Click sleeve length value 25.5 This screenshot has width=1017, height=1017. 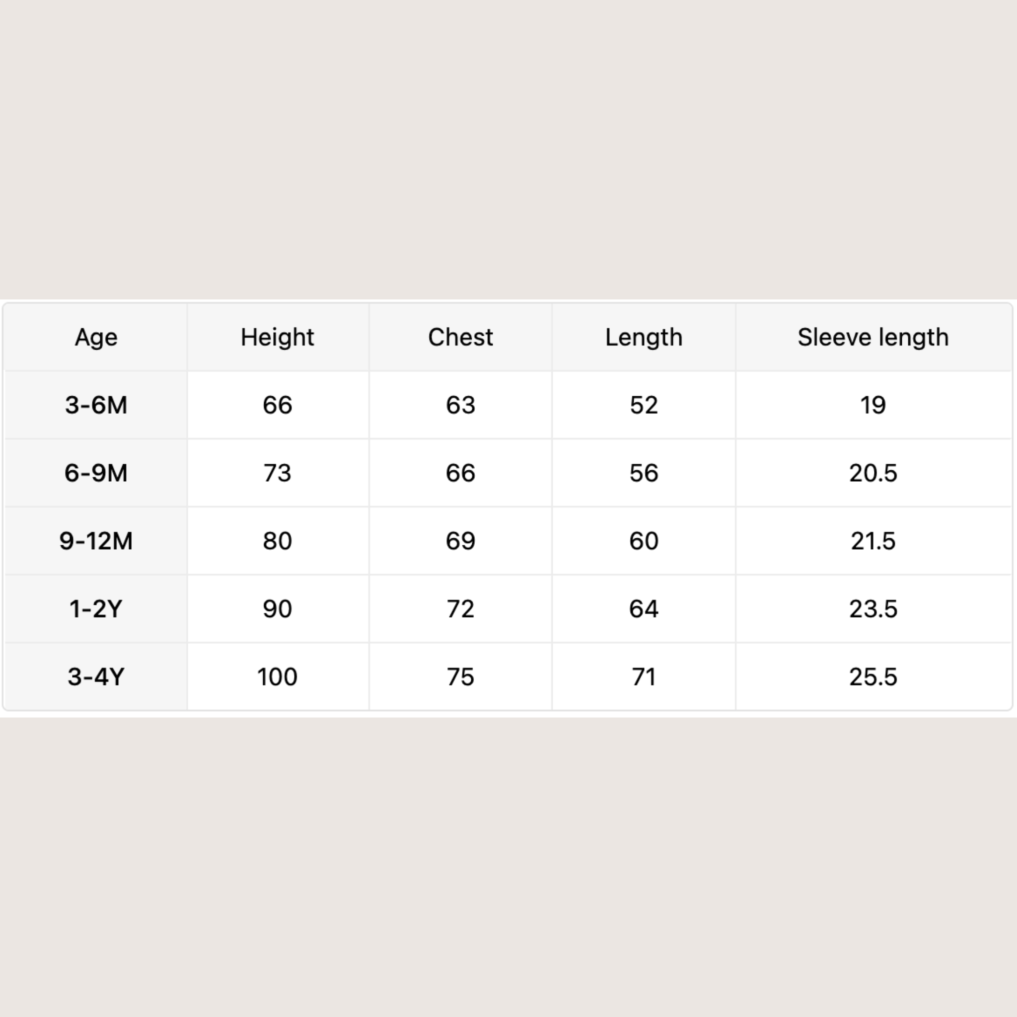[873, 677]
